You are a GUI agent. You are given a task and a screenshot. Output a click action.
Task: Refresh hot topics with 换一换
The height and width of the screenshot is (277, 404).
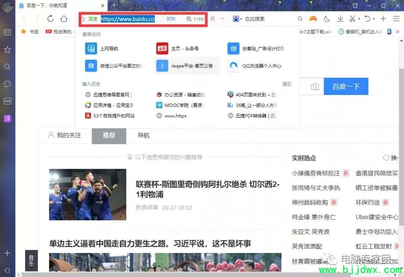pos(391,158)
